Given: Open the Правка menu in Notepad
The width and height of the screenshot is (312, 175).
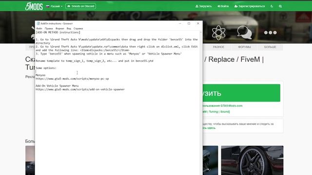Looking at the screenshot, I should (x=49, y=29).
